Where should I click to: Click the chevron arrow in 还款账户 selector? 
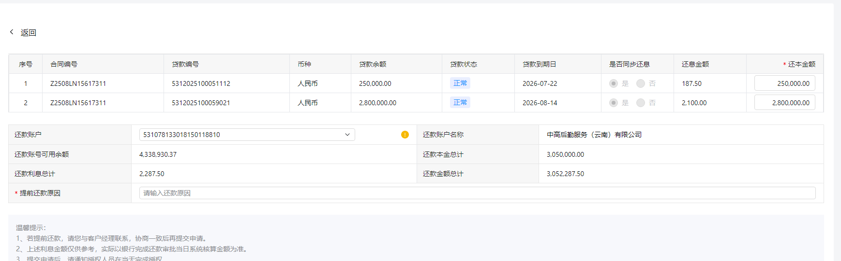(347, 135)
